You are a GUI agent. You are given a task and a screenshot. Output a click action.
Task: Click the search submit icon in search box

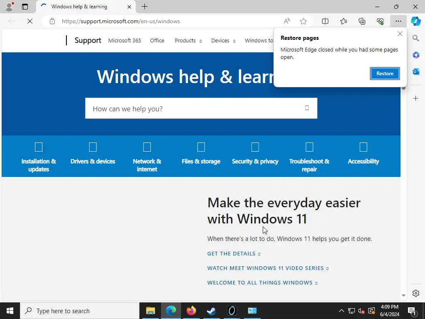(307, 108)
